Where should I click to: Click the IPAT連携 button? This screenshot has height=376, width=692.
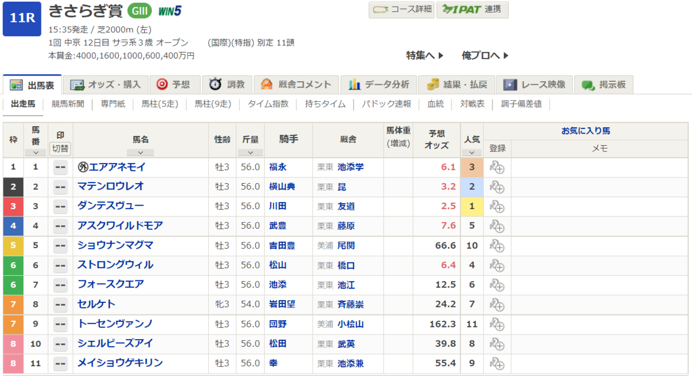coord(472,10)
